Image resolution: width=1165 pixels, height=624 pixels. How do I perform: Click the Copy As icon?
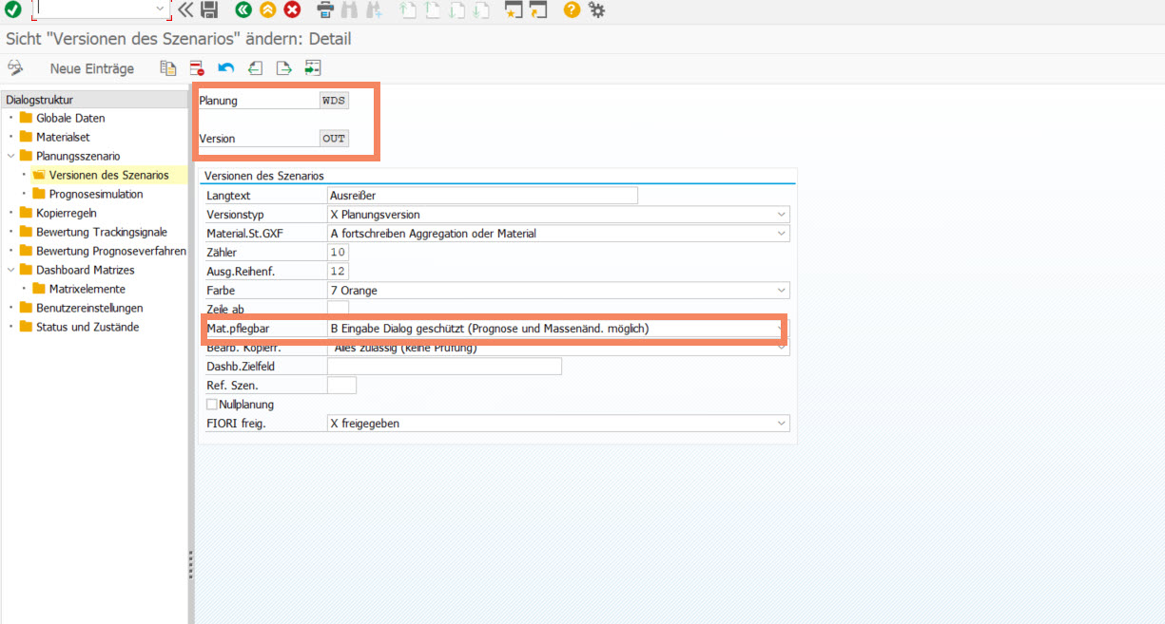pos(168,67)
